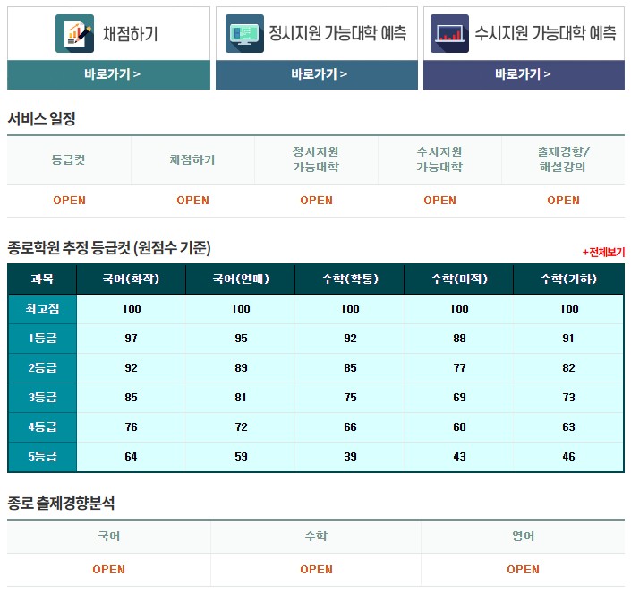Click 64 in the 5등급 row
631x594 pixels.
[132, 457]
